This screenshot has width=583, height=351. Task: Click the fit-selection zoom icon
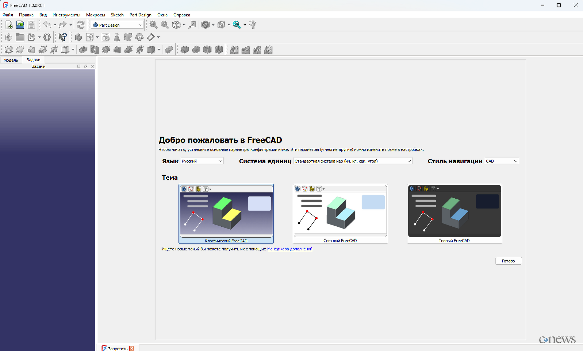(x=165, y=25)
